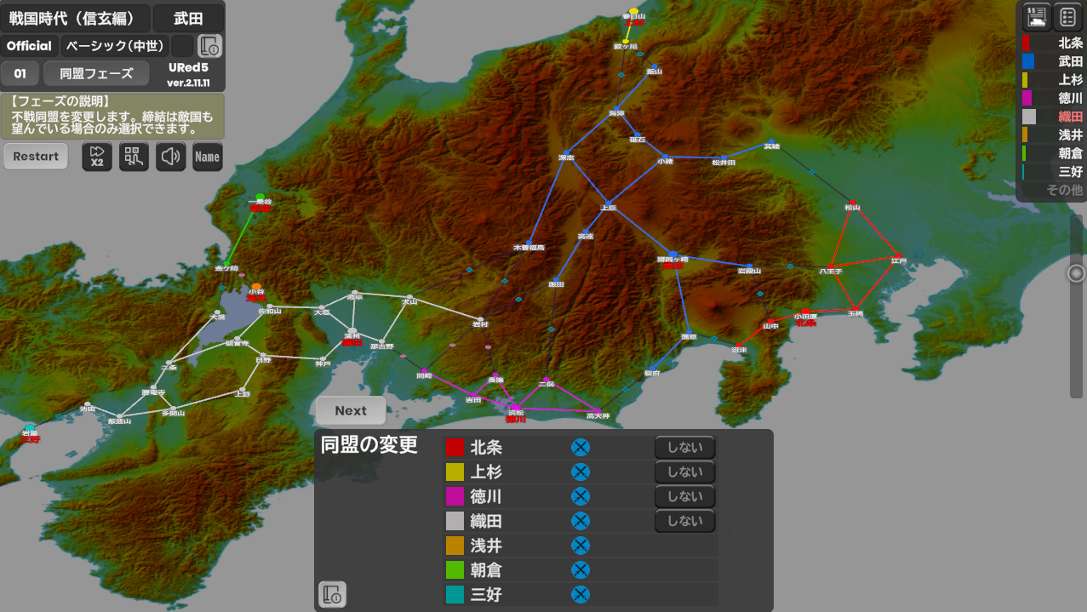
Task: Click crossed-swords icon for 三好 row
Action: (581, 594)
